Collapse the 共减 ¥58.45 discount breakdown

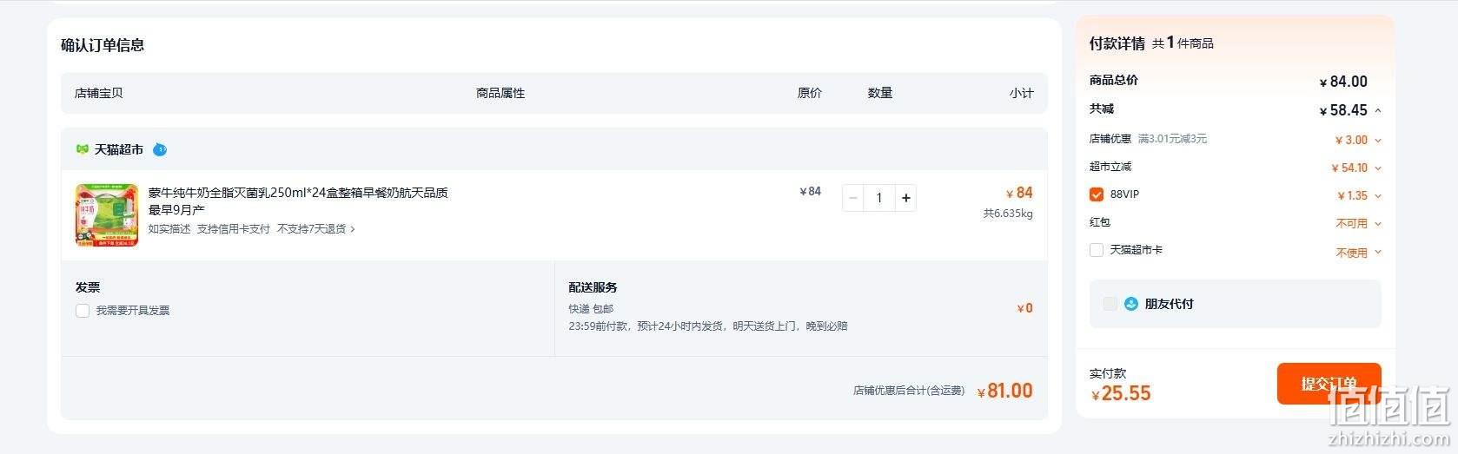click(x=1378, y=110)
